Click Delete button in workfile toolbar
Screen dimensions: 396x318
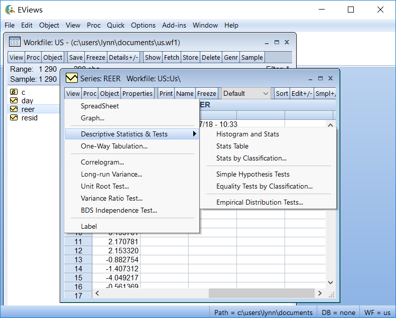[211, 57]
